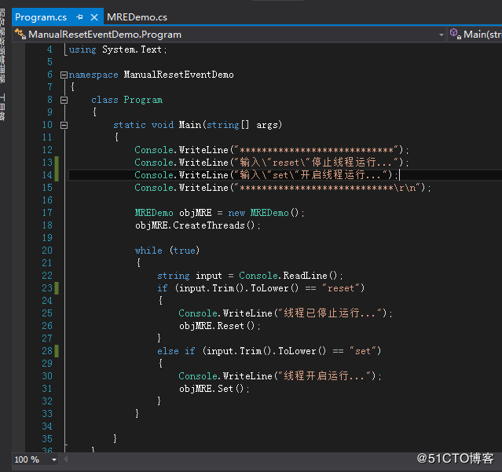Click the method icon beside Main
The image size is (502, 472).
tap(456, 34)
